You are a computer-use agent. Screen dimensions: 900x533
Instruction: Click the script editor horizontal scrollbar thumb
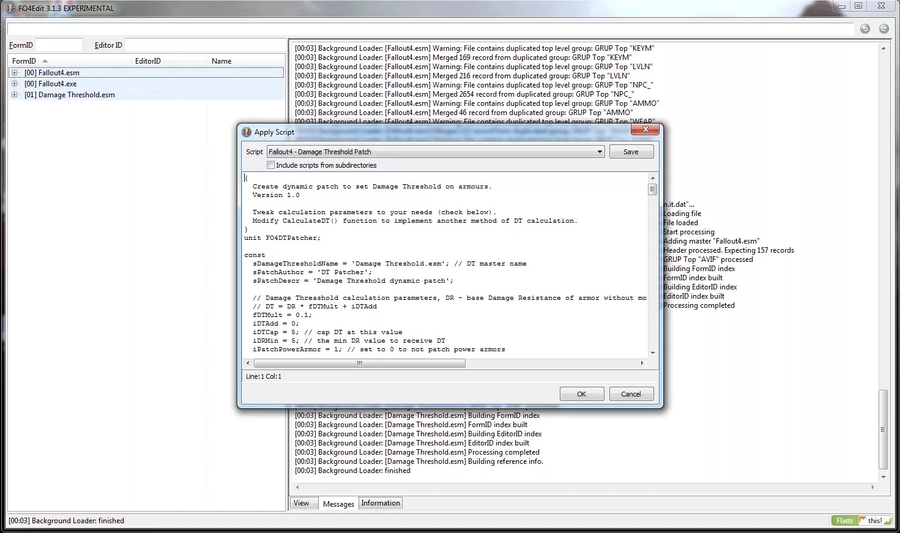[x=359, y=363]
